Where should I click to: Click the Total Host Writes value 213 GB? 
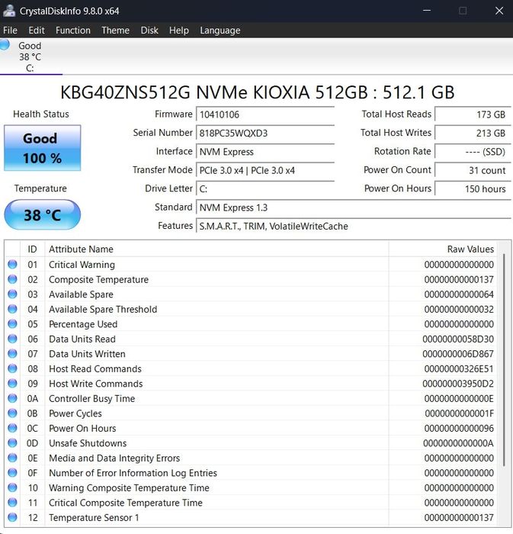pos(473,133)
